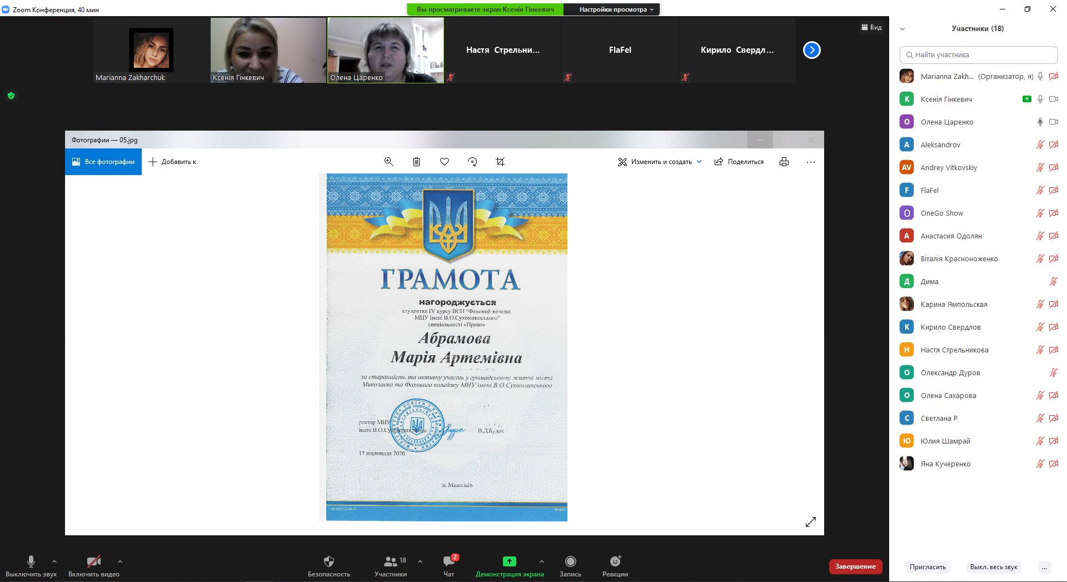The image size is (1067, 582).
Task: Expand audio options arrow next to microphone
Action: click(x=54, y=561)
